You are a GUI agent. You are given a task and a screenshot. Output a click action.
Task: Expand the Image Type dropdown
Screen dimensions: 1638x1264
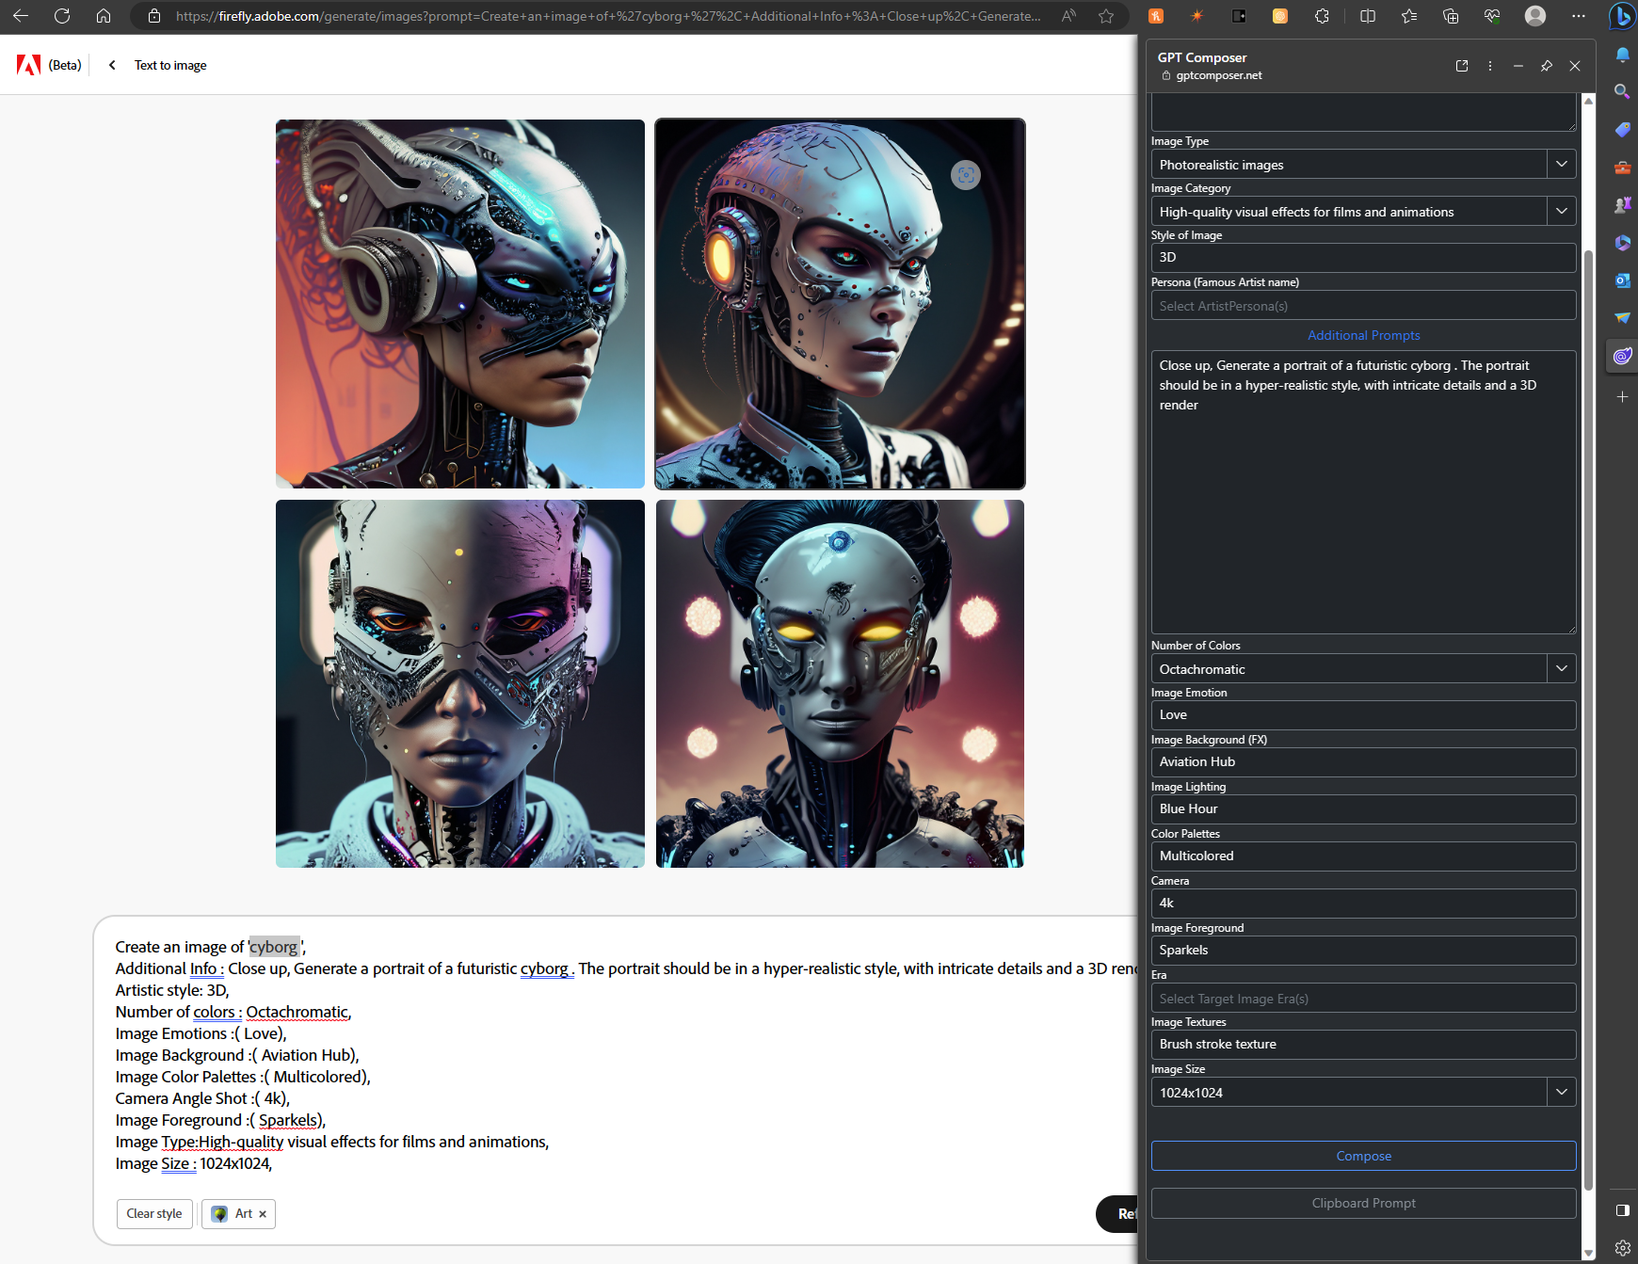[x=1561, y=164]
